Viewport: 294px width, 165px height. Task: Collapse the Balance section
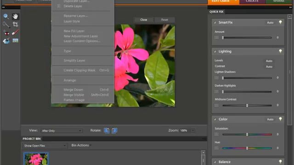(215, 162)
